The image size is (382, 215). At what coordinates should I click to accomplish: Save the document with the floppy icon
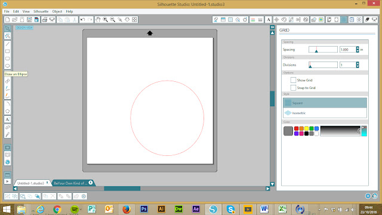pos(29,20)
